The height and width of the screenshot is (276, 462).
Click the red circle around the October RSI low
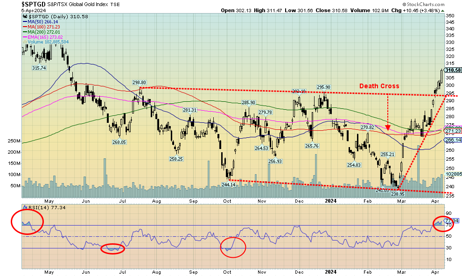(232, 247)
